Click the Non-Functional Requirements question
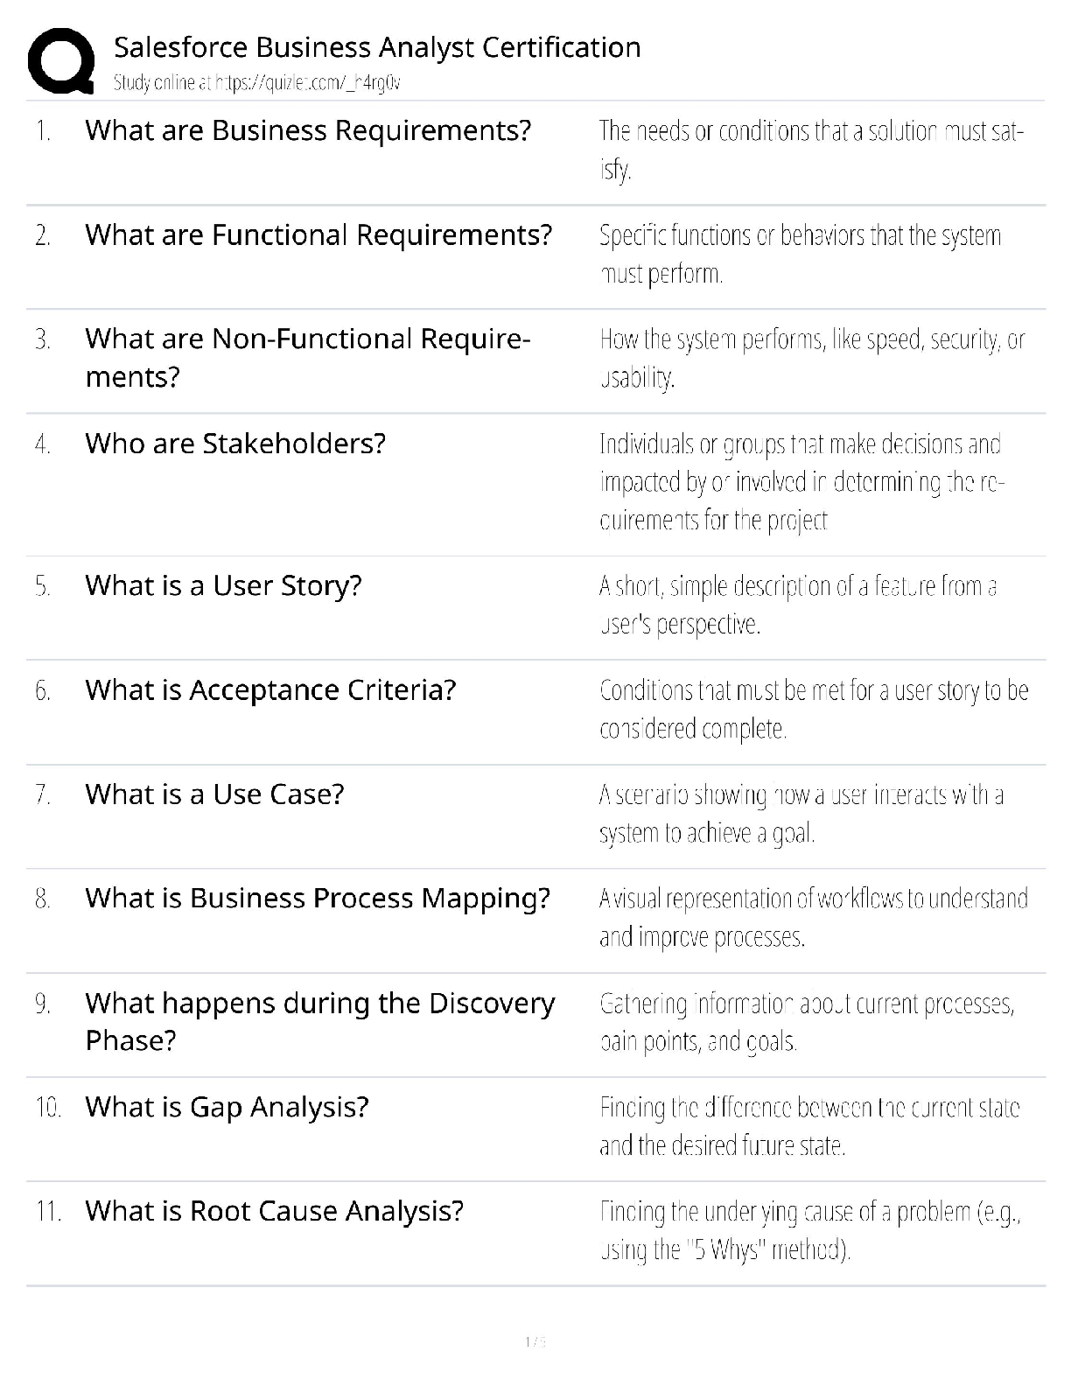The width and height of the screenshot is (1071, 1386). [x=307, y=358]
